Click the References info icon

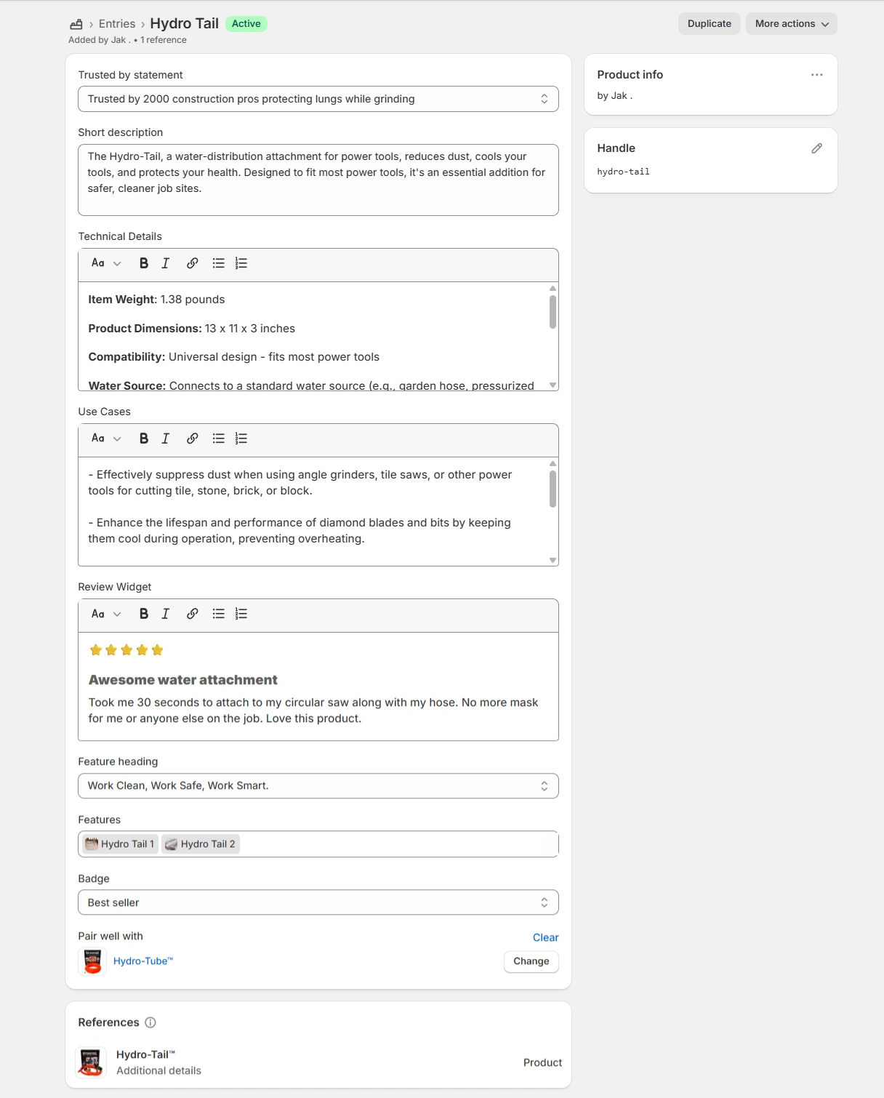pos(150,1022)
